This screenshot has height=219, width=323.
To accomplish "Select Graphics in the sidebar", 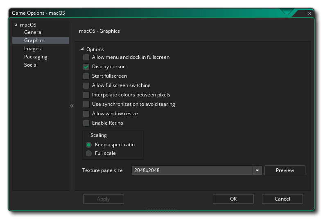I will click(x=41, y=40).
